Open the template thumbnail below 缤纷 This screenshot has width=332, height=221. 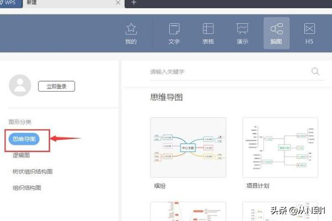188,211
